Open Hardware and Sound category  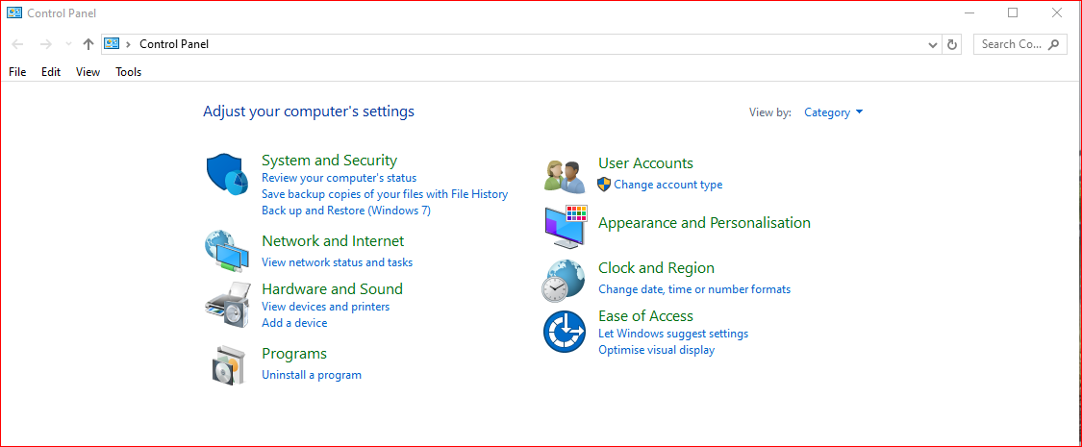tap(332, 289)
